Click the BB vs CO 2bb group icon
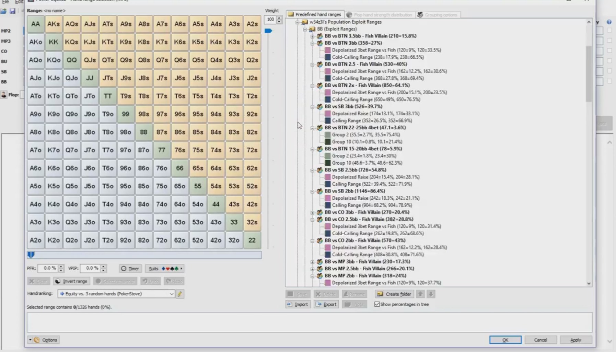The width and height of the screenshot is (616, 352). click(319, 240)
